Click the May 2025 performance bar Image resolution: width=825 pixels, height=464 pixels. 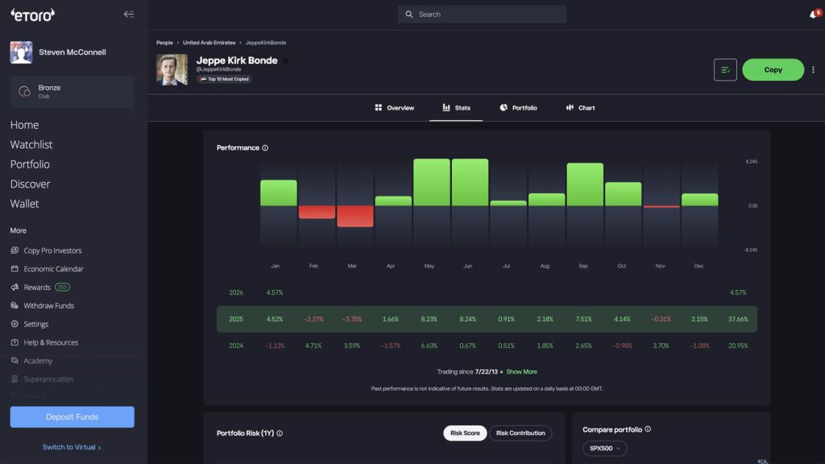point(432,182)
